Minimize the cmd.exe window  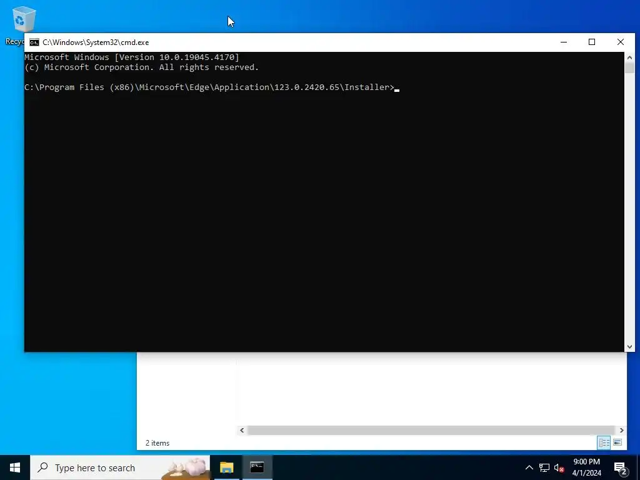point(564,42)
